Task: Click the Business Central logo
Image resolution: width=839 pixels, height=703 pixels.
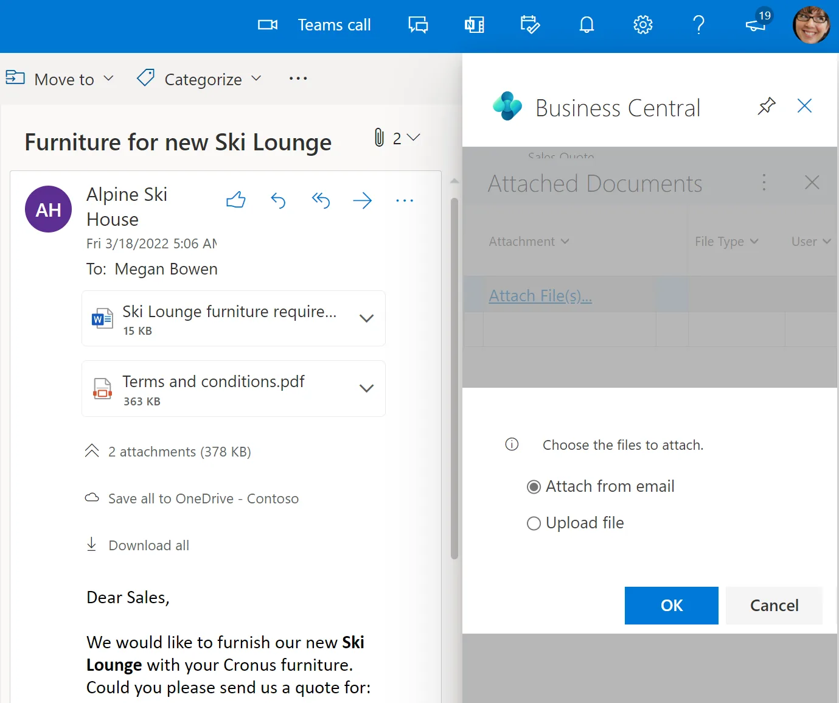Action: tap(507, 106)
